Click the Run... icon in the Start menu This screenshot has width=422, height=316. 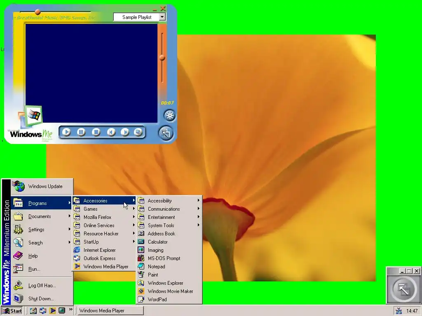coord(18,269)
